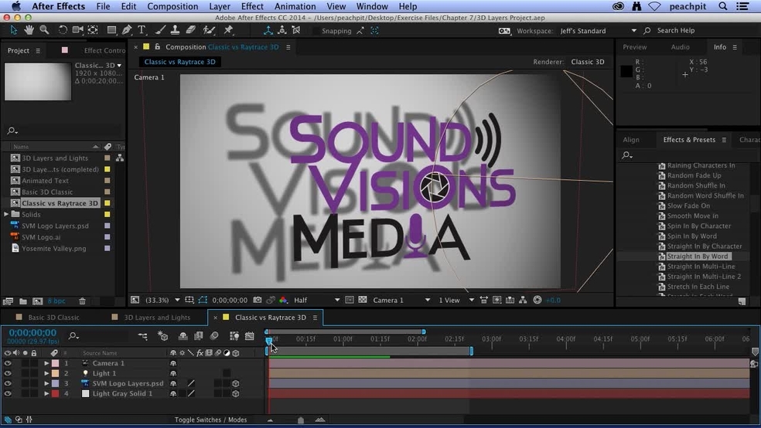The image size is (761, 428).
Task: Click the 8 bpc color depth button
Action: [x=56, y=301]
